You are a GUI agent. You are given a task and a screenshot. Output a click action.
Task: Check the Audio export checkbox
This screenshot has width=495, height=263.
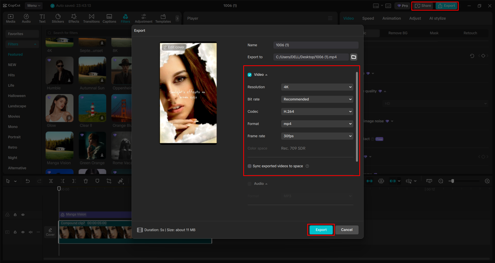coord(249,184)
